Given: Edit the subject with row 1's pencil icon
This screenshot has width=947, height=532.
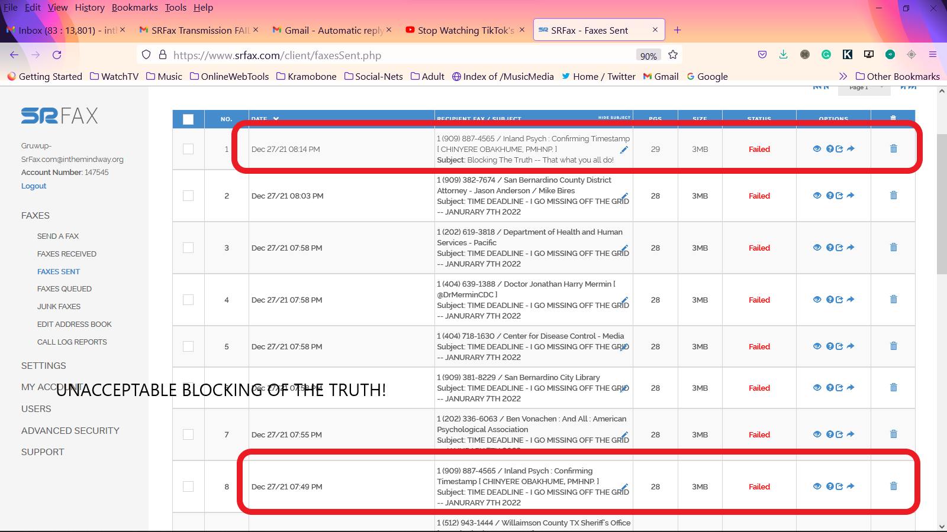Looking at the screenshot, I should pyautogui.click(x=624, y=150).
